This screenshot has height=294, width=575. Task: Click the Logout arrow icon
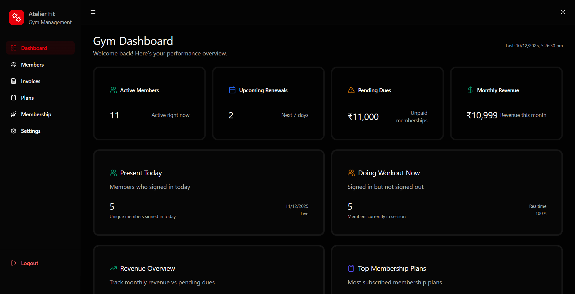14,263
